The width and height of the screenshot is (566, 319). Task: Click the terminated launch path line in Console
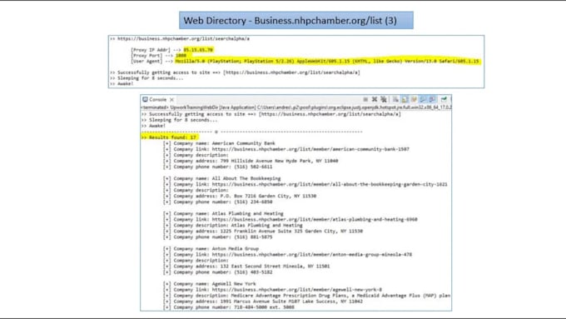296,107
